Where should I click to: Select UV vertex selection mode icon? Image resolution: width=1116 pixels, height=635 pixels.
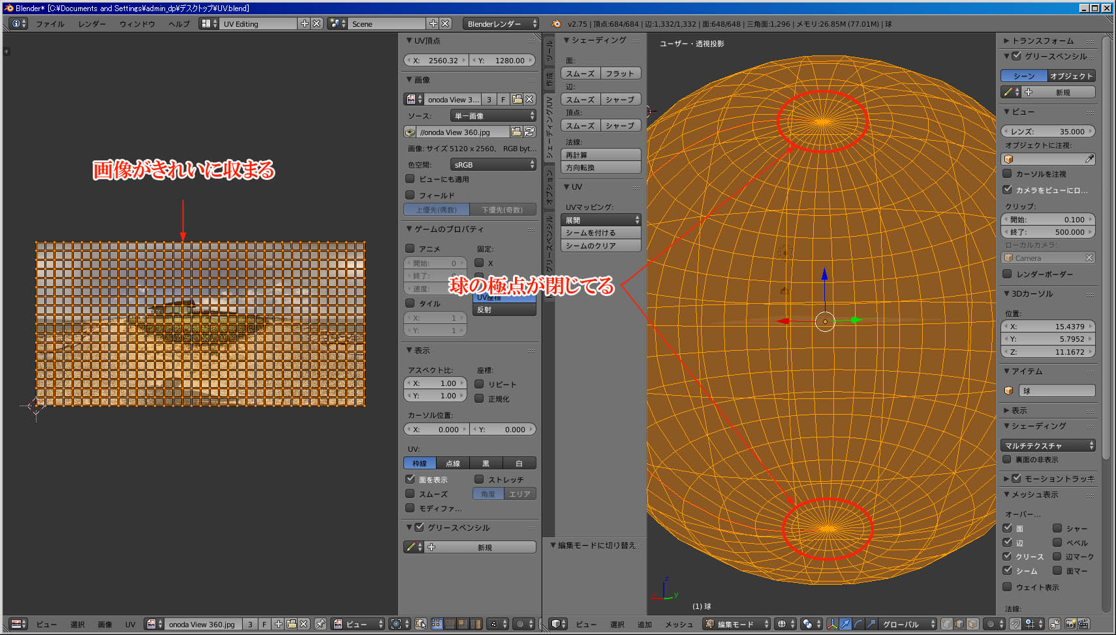[x=437, y=624]
